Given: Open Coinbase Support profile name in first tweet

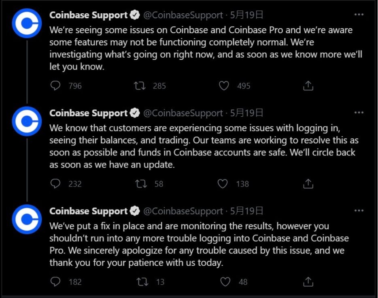Looking at the screenshot, I should click(x=88, y=15).
